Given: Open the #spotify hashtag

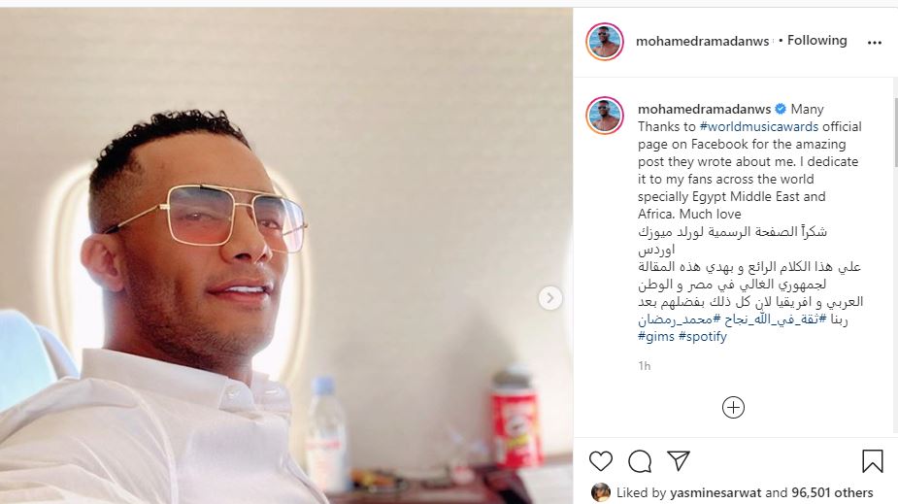Looking at the screenshot, I should (702, 336).
